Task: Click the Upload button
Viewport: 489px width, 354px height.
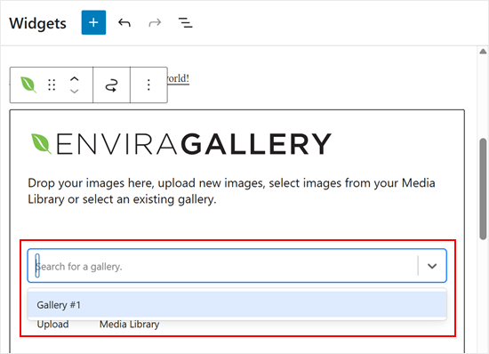Action: point(52,325)
